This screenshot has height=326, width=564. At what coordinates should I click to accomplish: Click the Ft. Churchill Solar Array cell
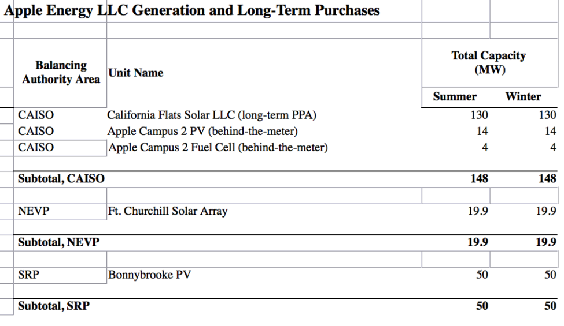[x=168, y=211]
